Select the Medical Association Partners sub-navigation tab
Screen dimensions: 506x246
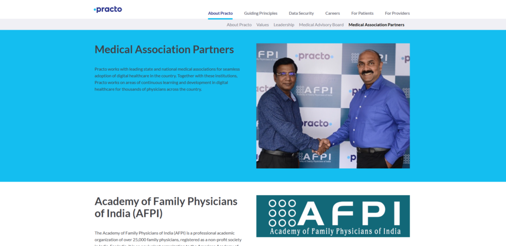(x=376, y=25)
